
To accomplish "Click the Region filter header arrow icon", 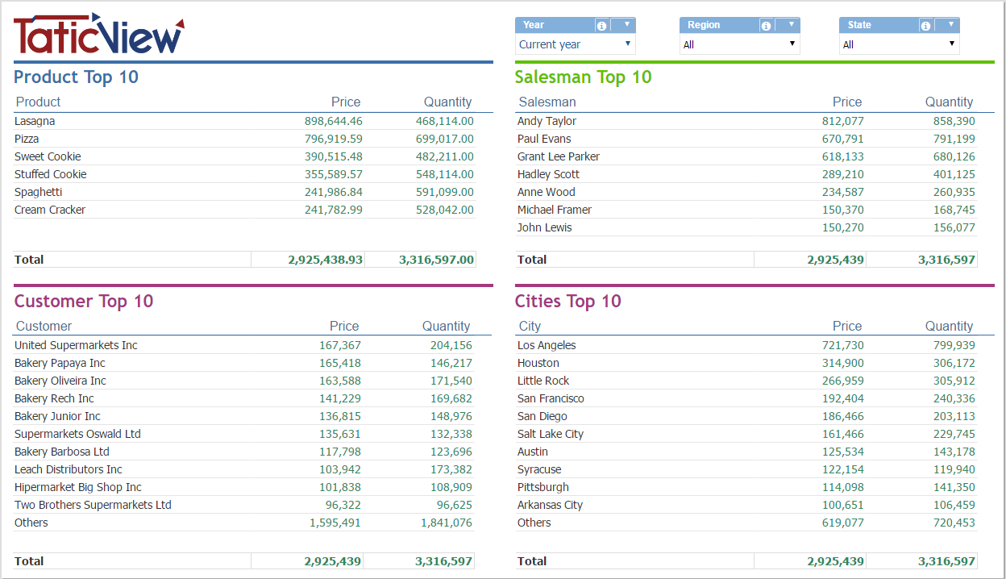I will pyautogui.click(x=790, y=25).
